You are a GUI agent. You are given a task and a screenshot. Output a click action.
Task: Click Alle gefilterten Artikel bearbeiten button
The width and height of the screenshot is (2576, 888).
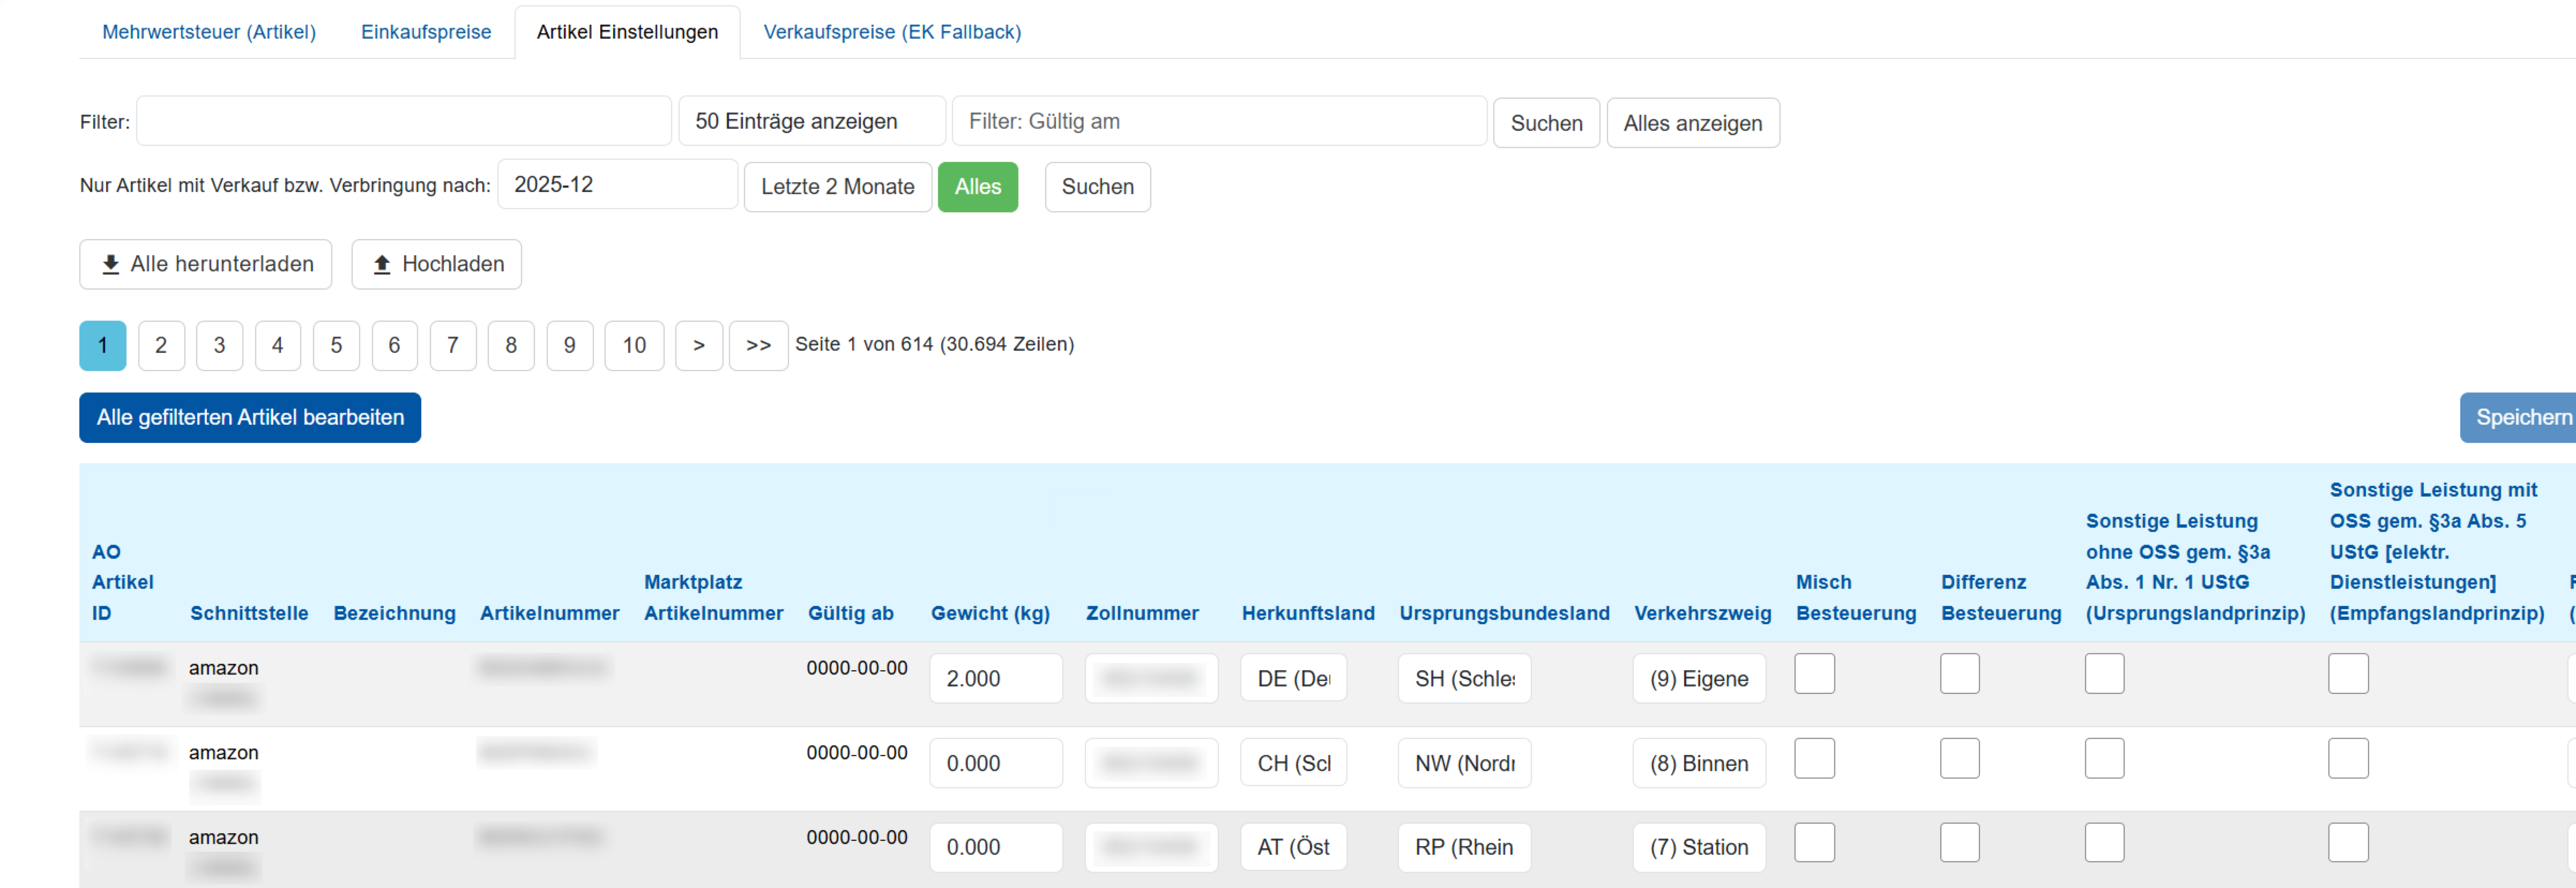click(250, 417)
